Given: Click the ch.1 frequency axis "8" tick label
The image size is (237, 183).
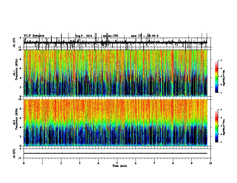Looking at the screenshot, I should pos(21,59).
